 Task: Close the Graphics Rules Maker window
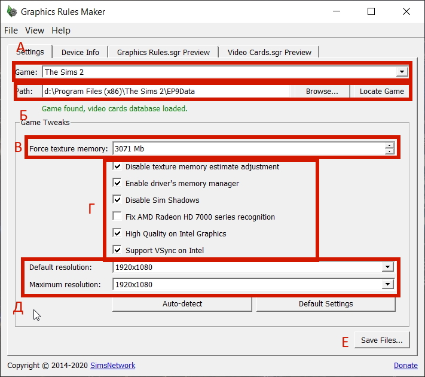pyautogui.click(x=406, y=11)
